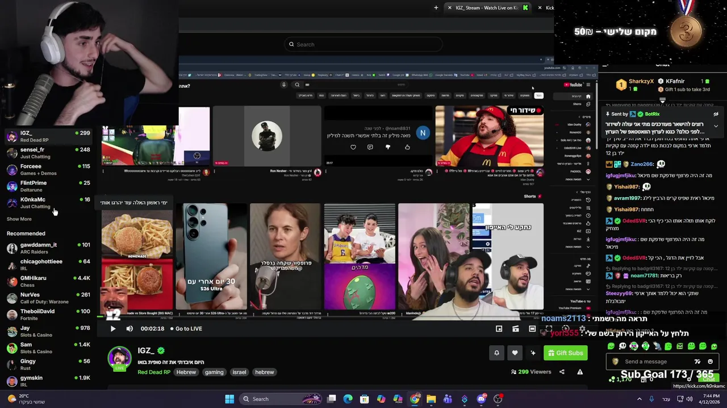The height and width of the screenshot is (408, 727).
Task: Click the Windows taskbar Search box
Action: point(279,399)
